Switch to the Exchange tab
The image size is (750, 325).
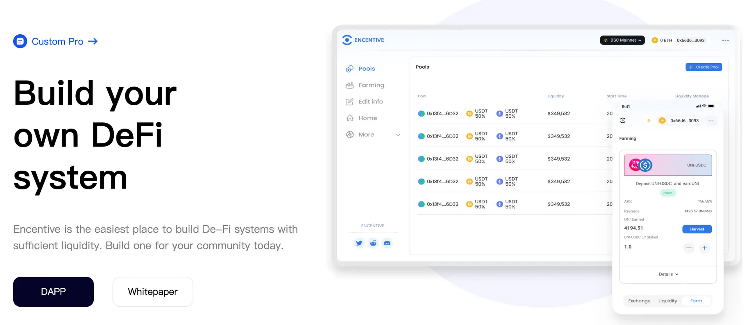[x=639, y=301]
